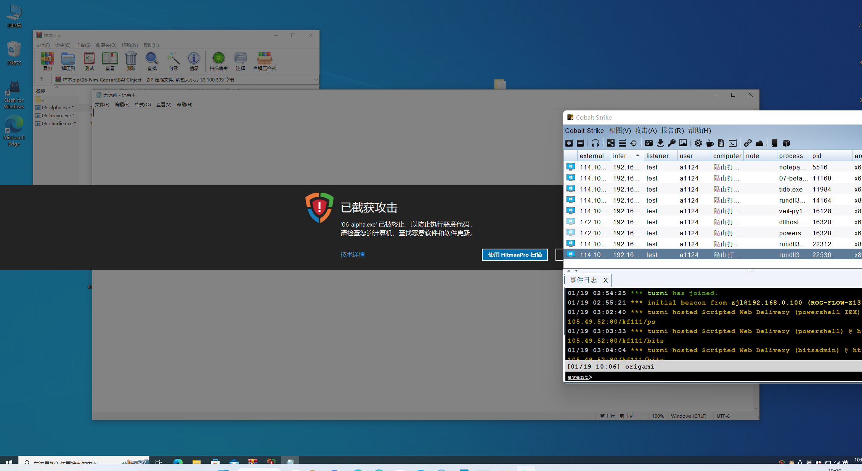
Task: Open Screenshots via the picture icon
Action: pos(683,143)
